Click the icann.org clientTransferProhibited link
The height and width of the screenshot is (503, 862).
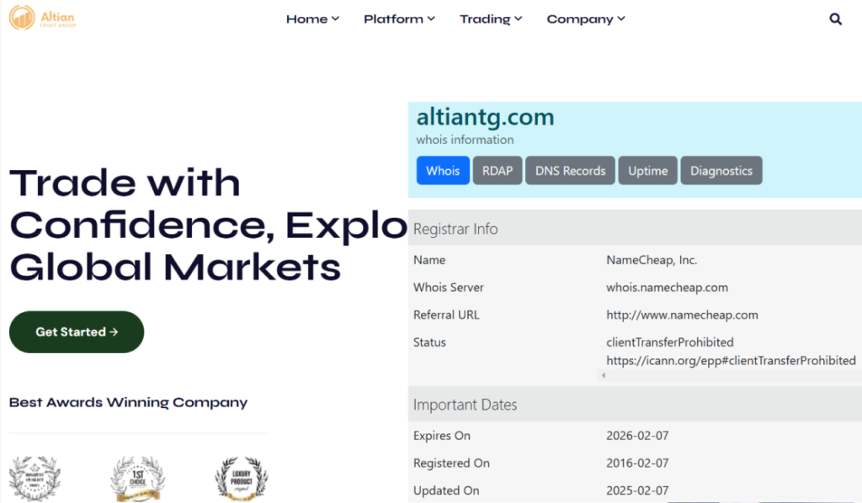(x=731, y=360)
